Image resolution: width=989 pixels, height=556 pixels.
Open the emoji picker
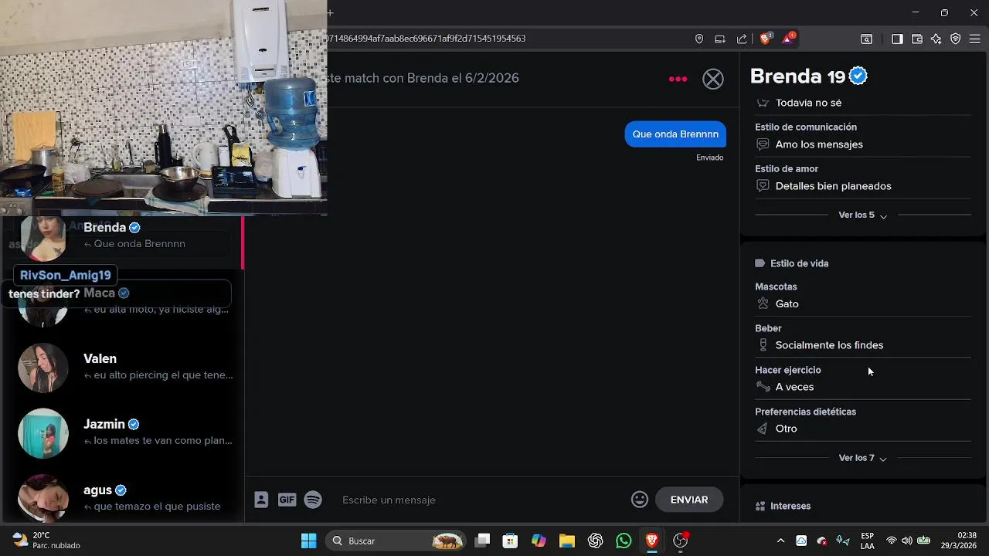[640, 500]
